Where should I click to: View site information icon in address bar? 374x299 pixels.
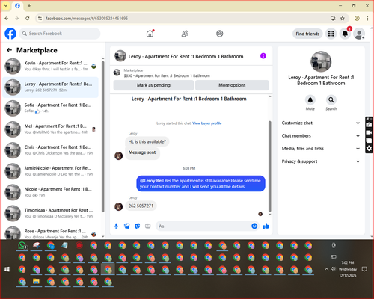click(40, 19)
